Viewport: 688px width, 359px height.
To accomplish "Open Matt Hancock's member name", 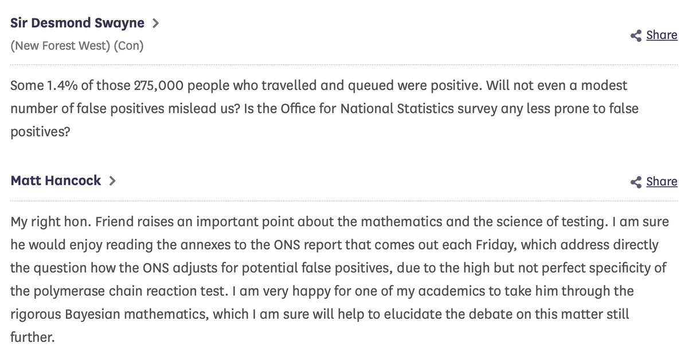I will [56, 180].
